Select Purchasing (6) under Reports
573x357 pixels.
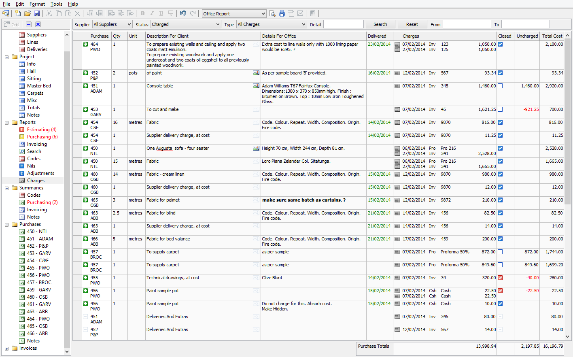42,137
